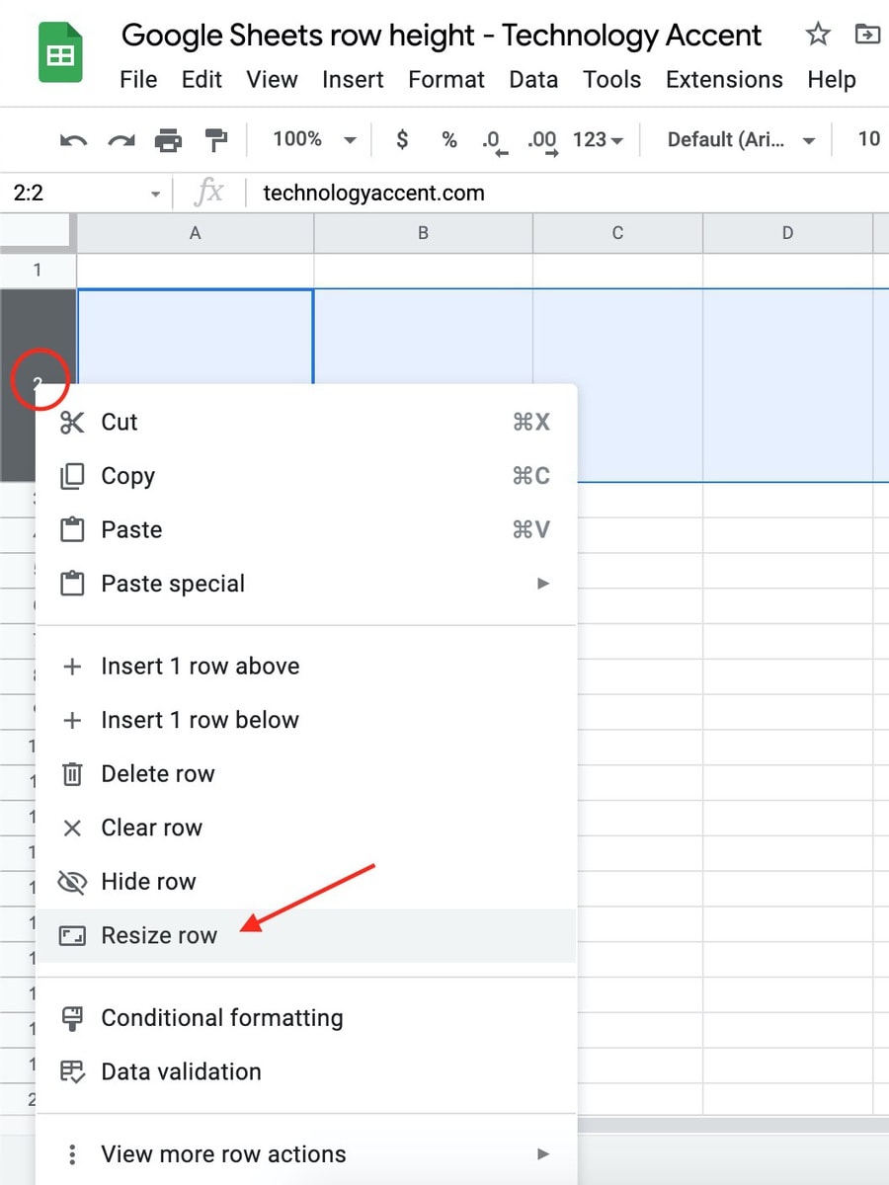The image size is (889, 1185).
Task: Select column C header
Action: 618,234
